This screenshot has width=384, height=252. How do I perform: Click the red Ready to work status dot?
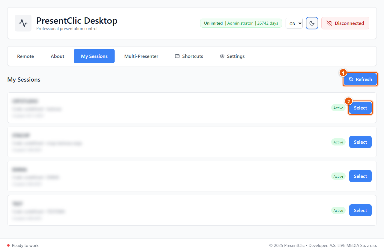pos(8,245)
